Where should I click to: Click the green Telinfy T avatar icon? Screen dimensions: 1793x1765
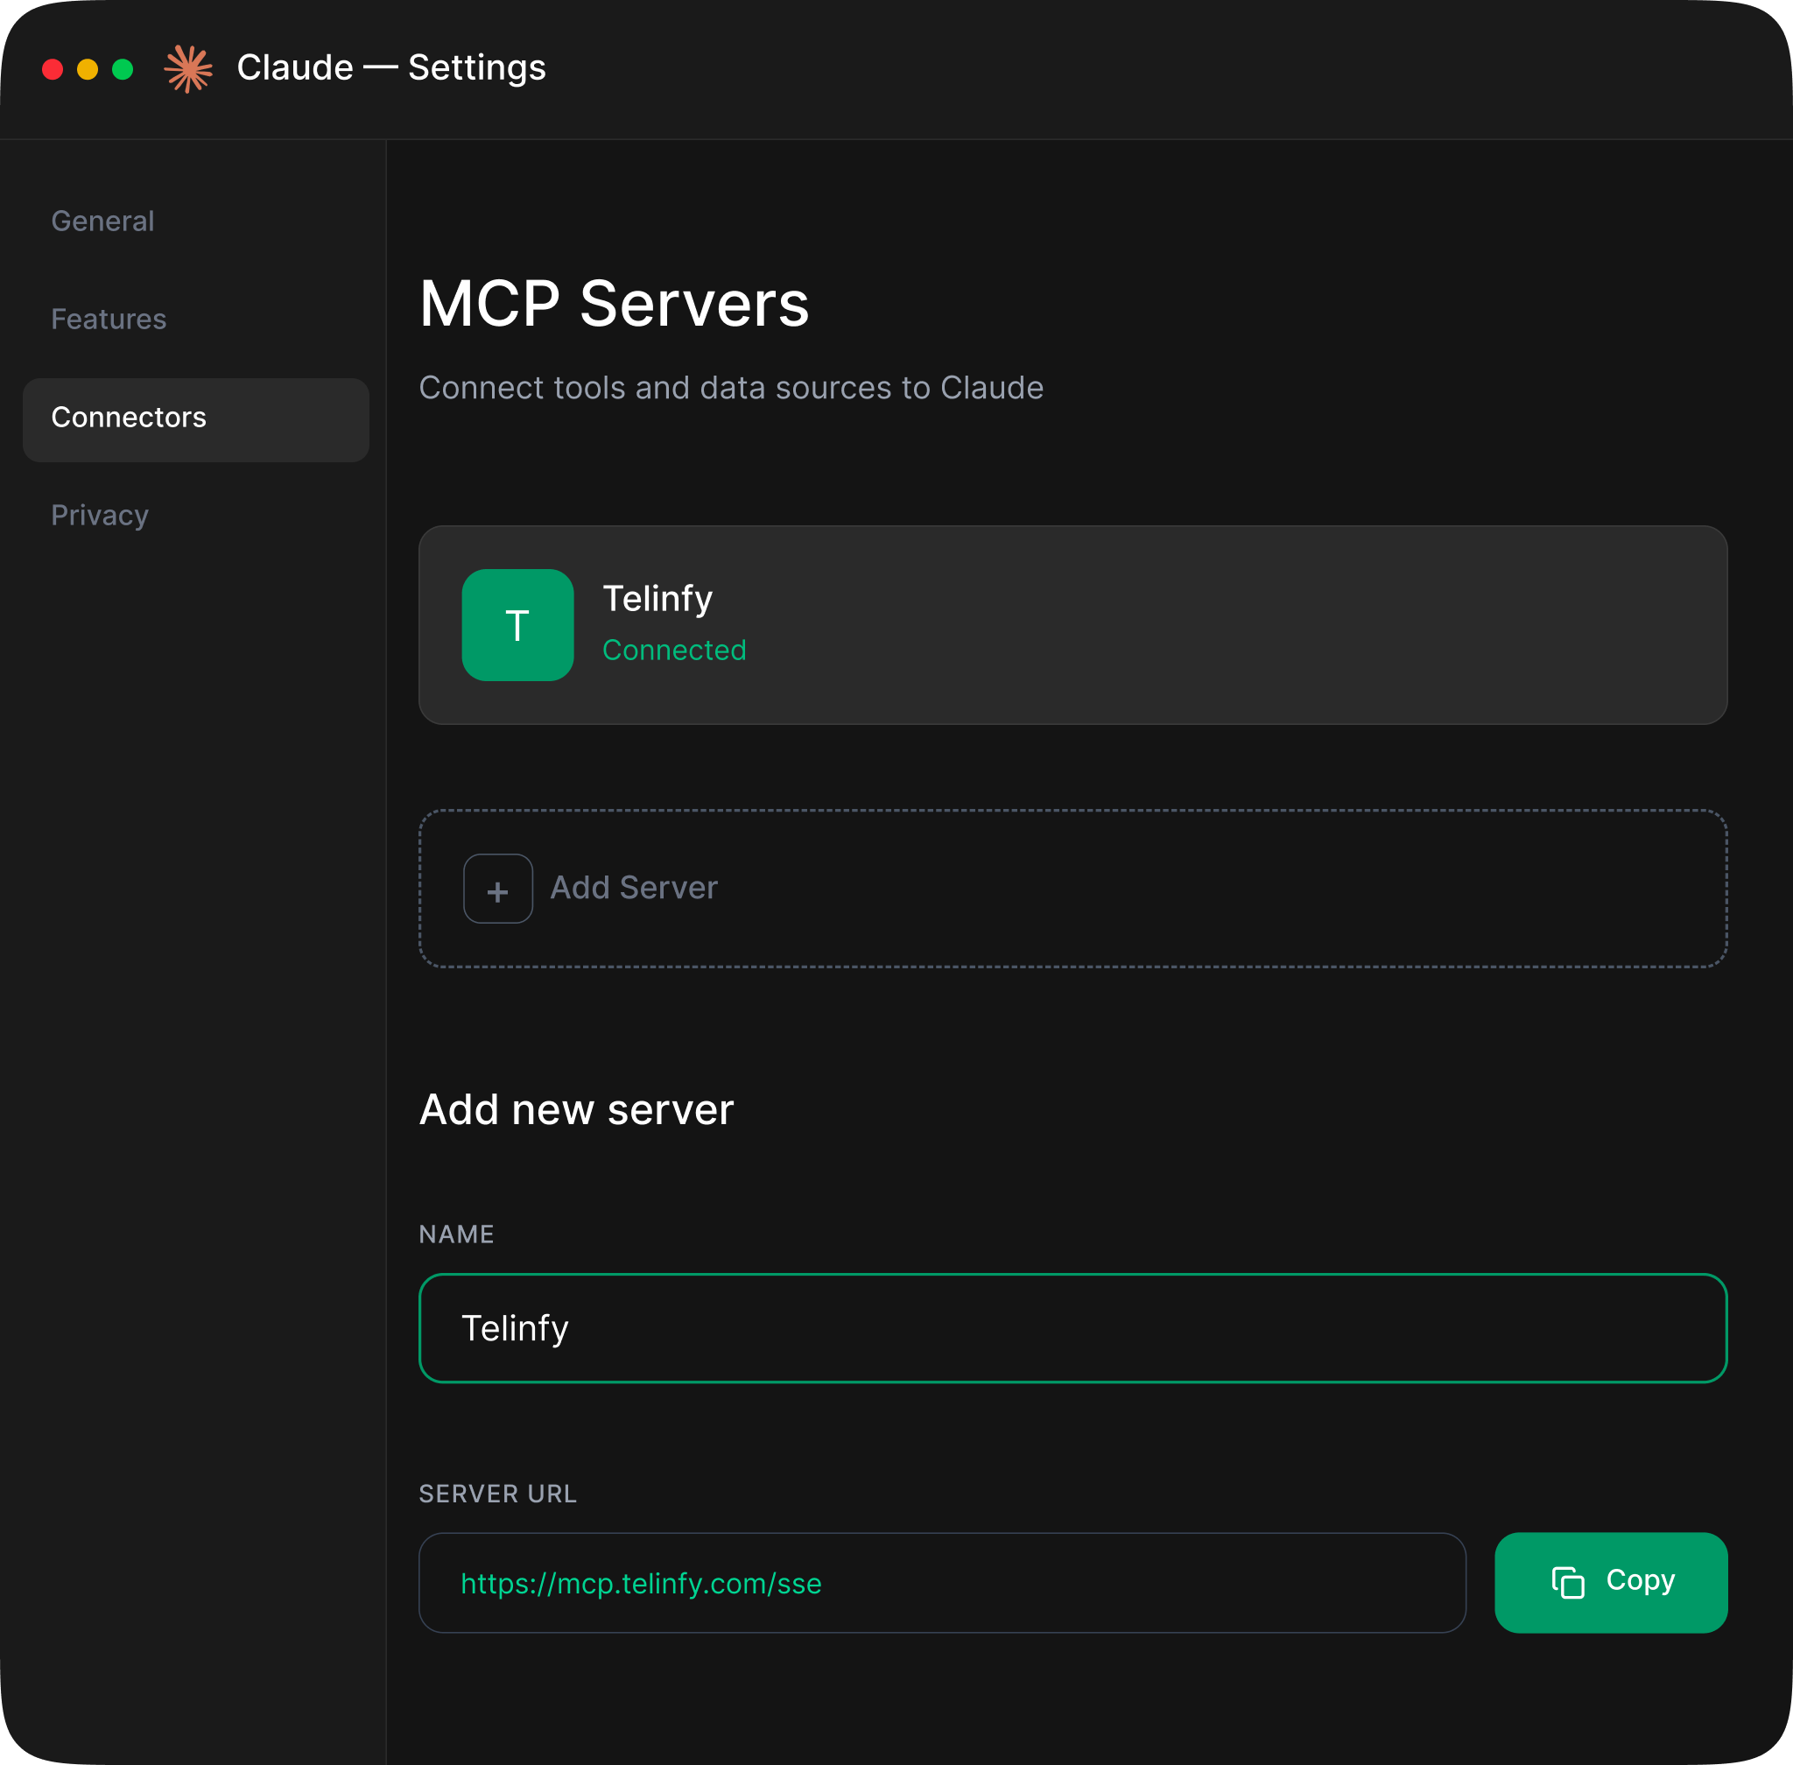(517, 625)
